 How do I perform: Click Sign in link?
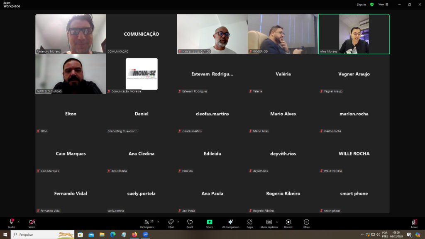[x=361, y=5]
